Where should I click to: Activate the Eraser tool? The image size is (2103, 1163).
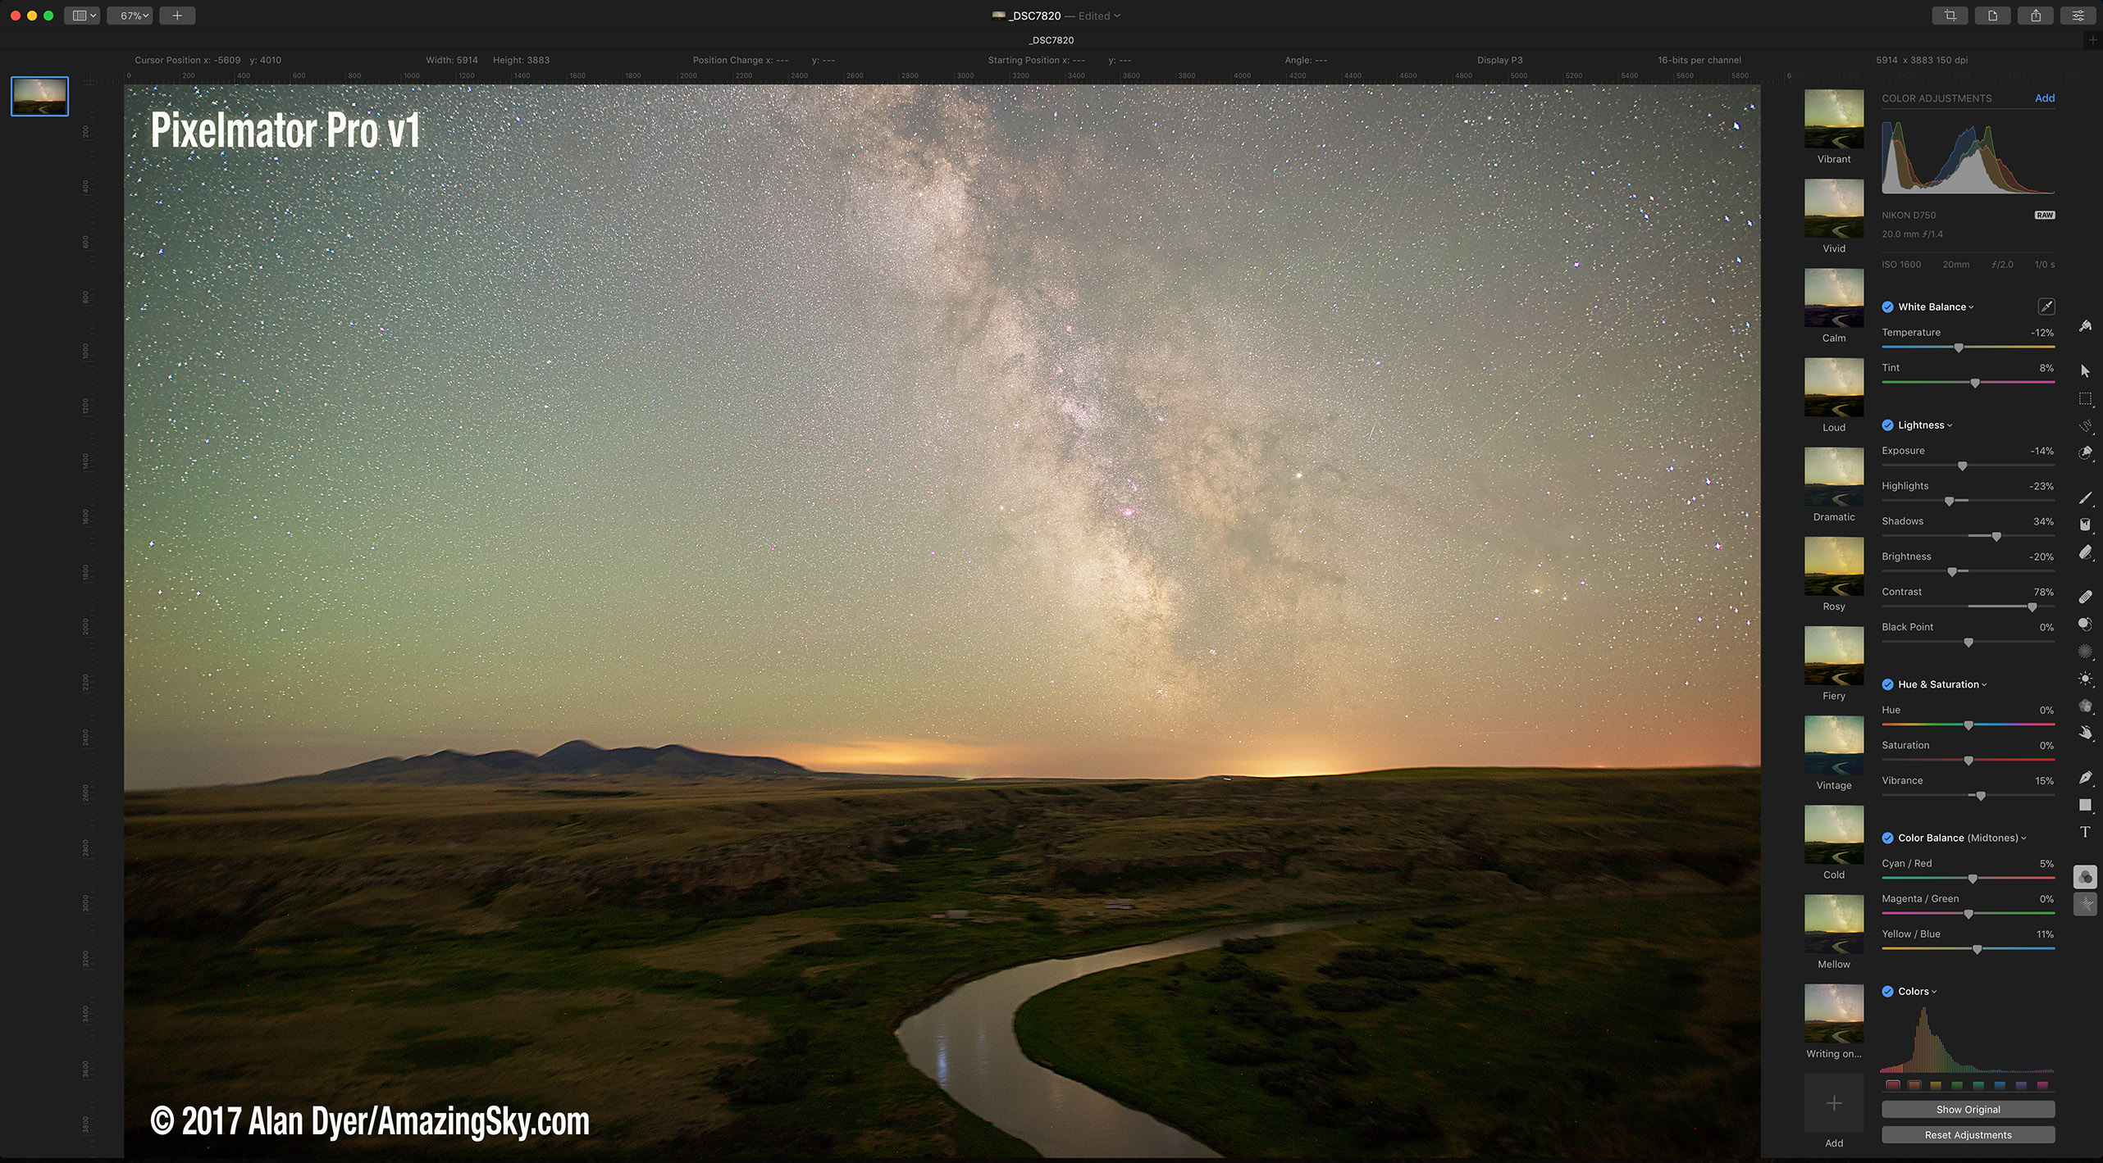tap(2085, 552)
